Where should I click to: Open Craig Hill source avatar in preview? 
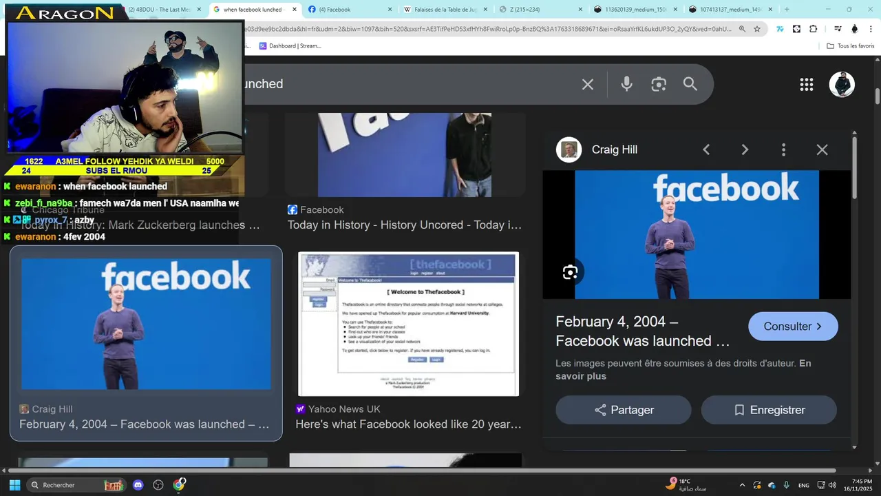pos(569,149)
